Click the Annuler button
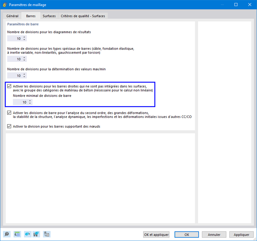This screenshot has width=257, height=241. pyautogui.click(x=214, y=235)
